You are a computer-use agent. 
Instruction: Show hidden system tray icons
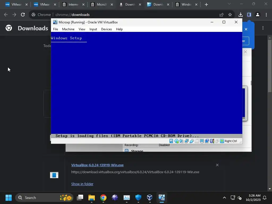point(224,198)
